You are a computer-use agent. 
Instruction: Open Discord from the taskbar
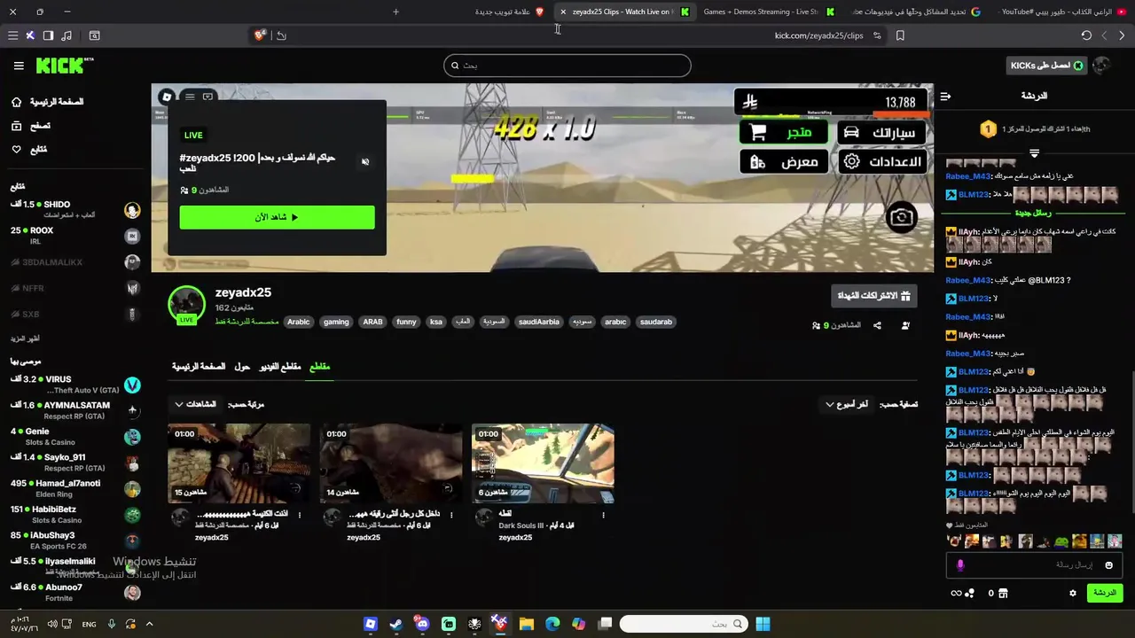click(422, 624)
